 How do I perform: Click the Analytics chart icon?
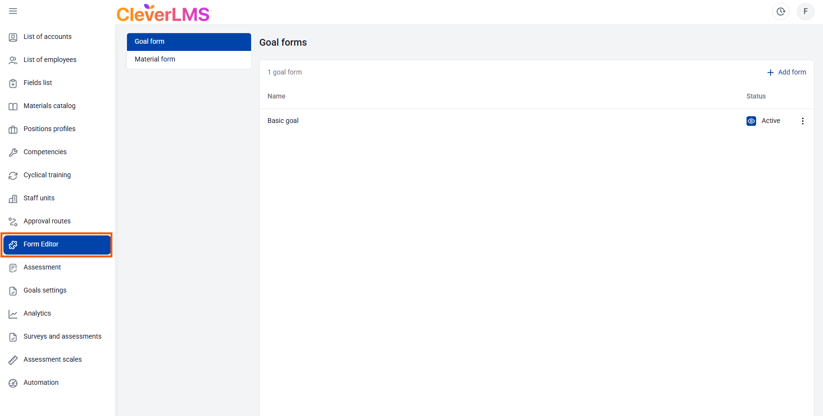click(x=13, y=314)
